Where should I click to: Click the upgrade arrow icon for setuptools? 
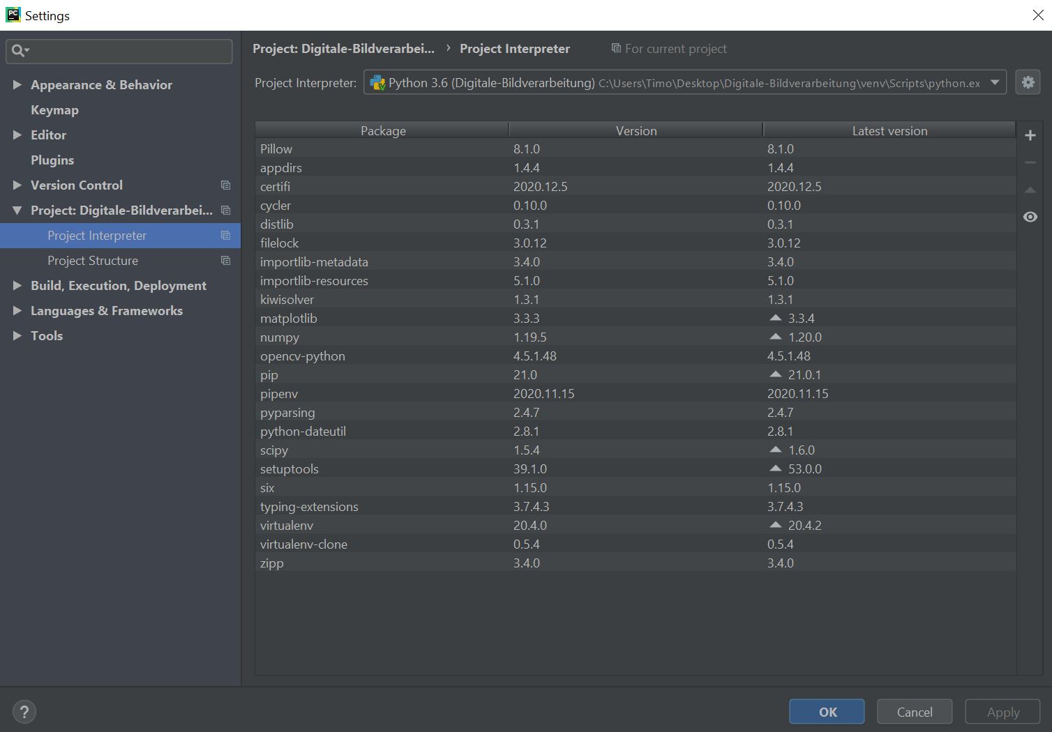click(x=775, y=468)
